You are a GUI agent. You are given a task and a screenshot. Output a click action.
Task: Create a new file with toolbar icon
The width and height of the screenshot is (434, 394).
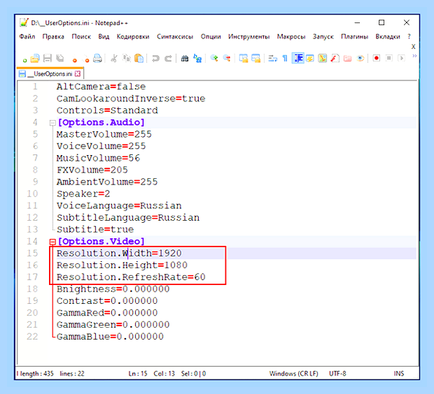(24, 59)
